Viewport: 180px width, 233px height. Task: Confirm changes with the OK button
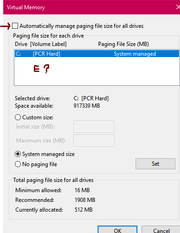(118, 230)
